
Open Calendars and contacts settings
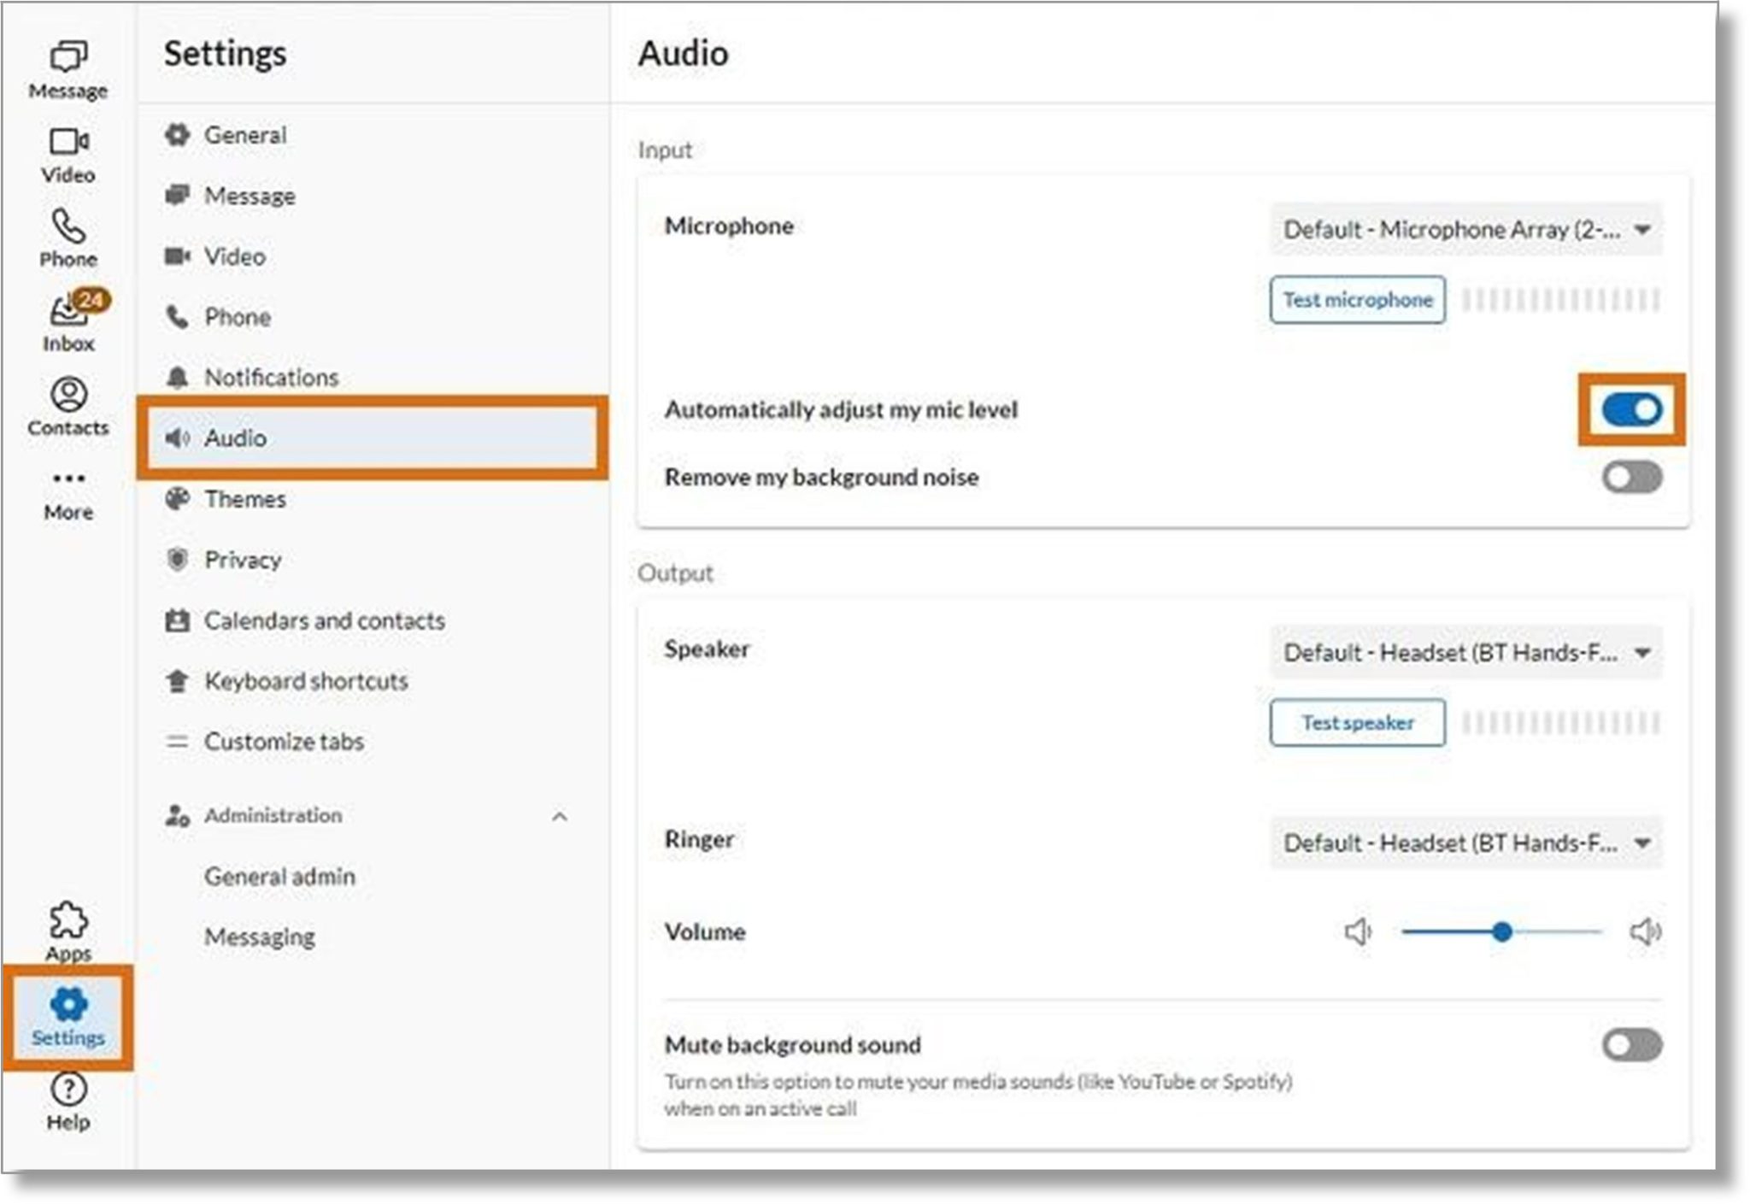point(372,620)
